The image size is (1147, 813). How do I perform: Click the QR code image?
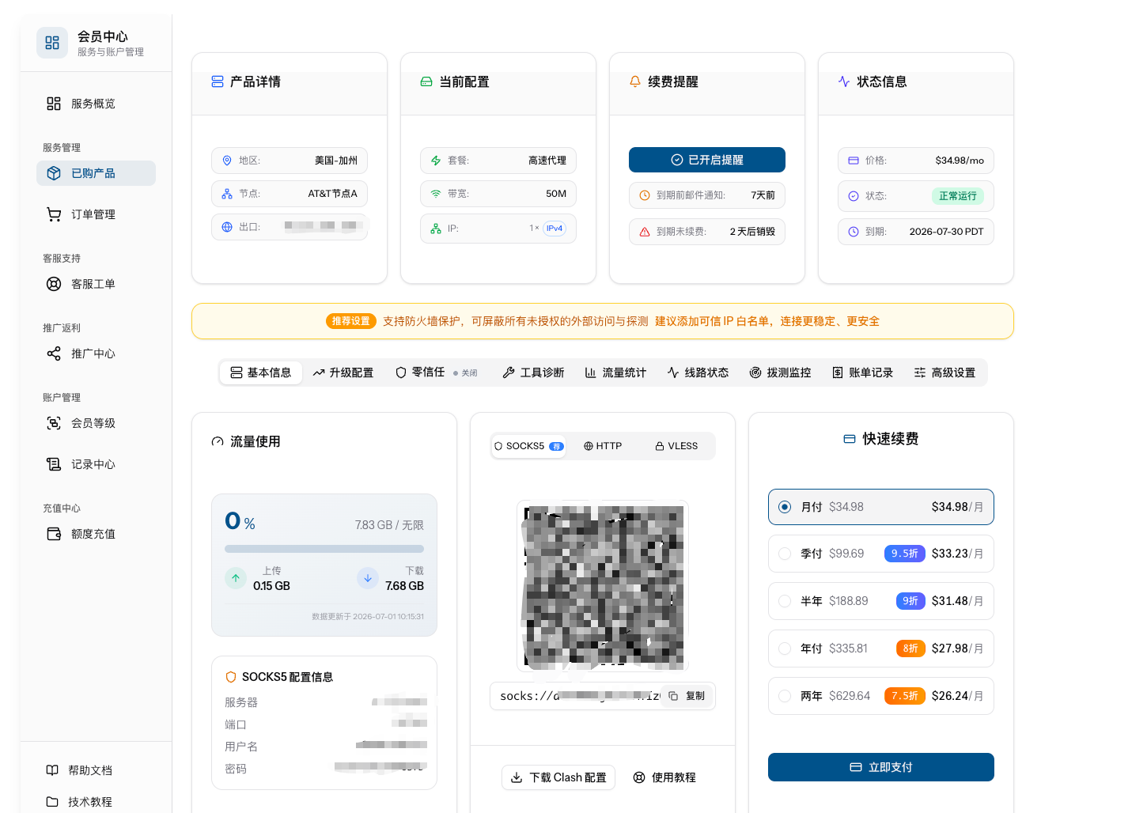(603, 586)
